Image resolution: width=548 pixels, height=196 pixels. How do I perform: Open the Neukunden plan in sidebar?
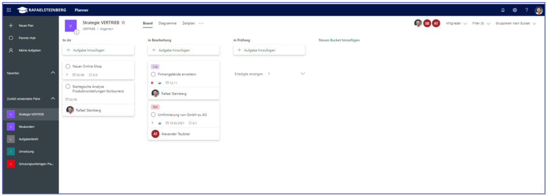(x=31, y=127)
